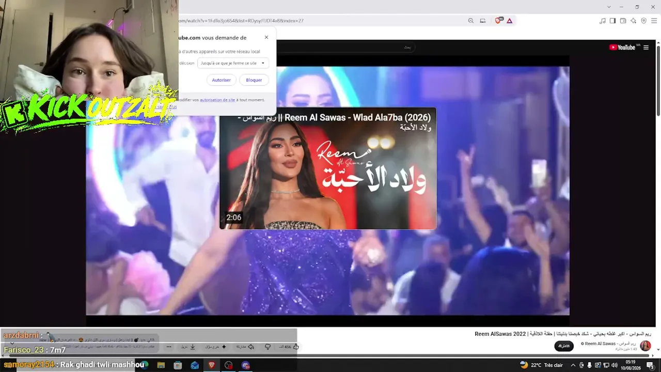The width and height of the screenshot is (661, 372).
Task: Click Bloquer in the permission popup
Action: pos(254,80)
